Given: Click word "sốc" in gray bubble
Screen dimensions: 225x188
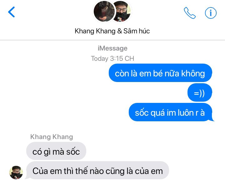Looking at the screenshot, I should click(x=73, y=152).
